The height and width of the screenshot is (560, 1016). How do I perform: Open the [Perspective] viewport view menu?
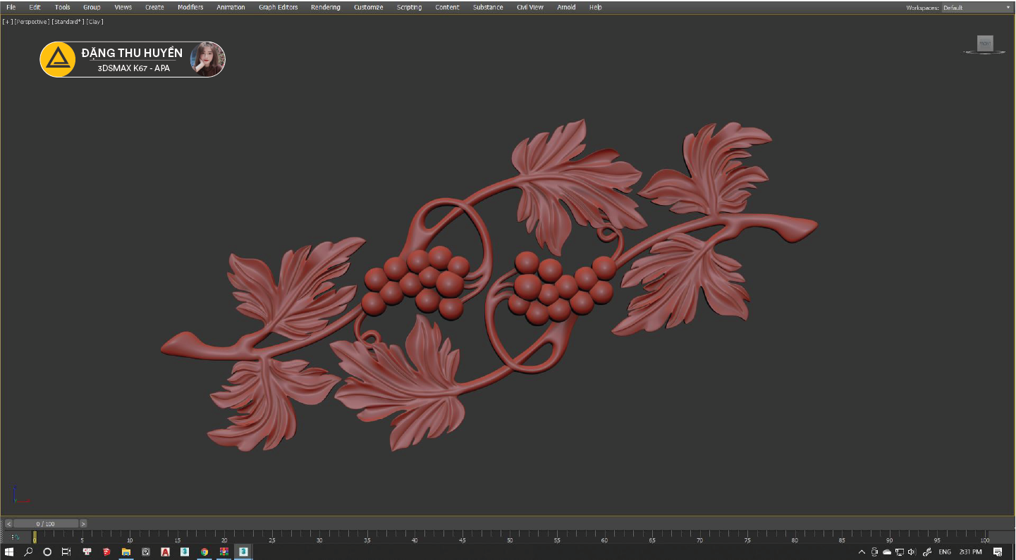tap(32, 22)
